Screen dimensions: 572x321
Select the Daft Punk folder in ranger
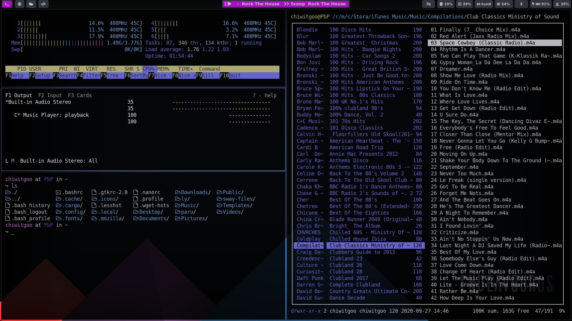coord(310,278)
